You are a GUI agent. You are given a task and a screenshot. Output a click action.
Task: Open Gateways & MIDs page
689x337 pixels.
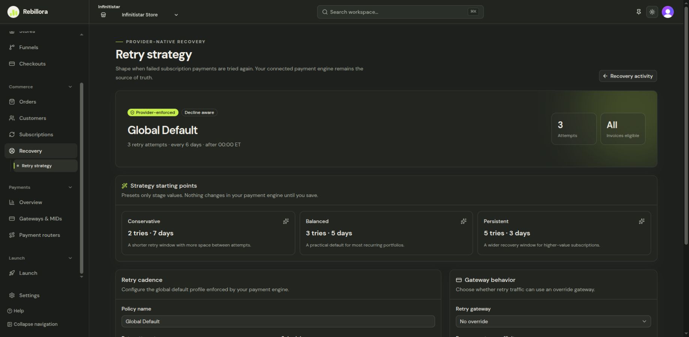40,219
